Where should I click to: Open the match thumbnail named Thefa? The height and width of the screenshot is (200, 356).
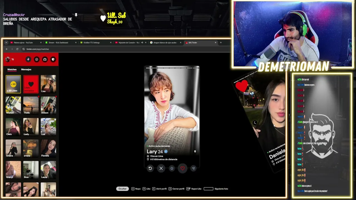[31, 105]
